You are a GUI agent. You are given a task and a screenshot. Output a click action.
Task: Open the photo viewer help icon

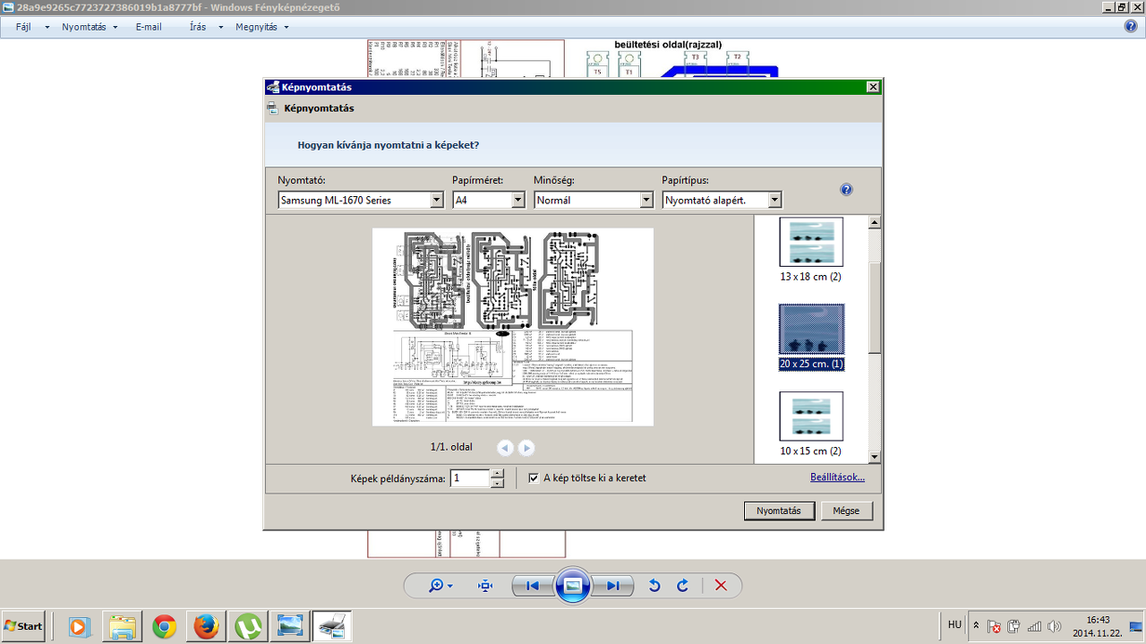click(x=1131, y=26)
